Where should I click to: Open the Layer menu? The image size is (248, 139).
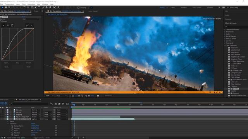click(18, 4)
